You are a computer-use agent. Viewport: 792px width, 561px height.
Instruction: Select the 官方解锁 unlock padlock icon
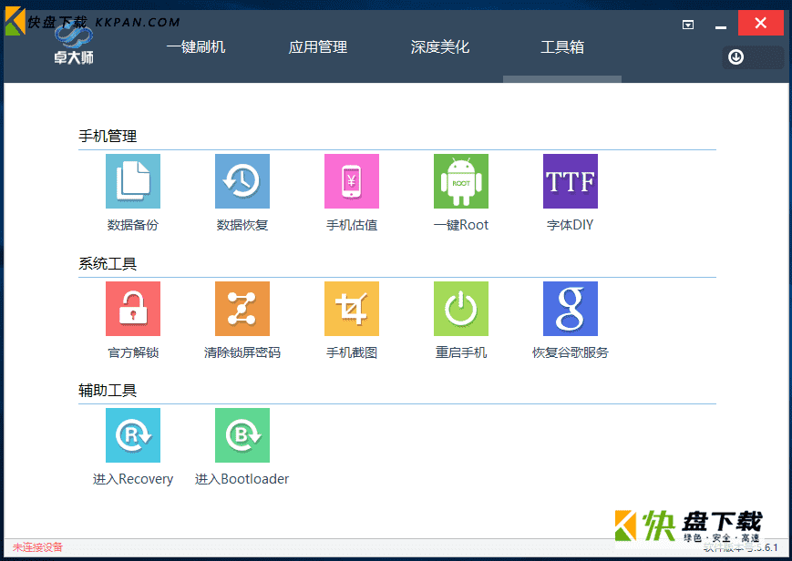coord(133,309)
